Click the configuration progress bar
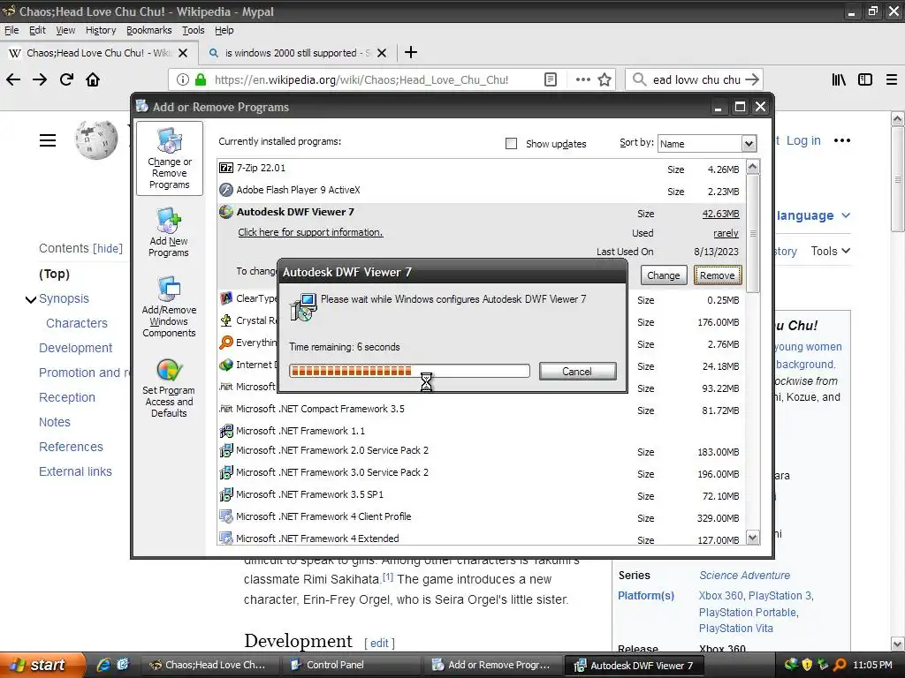 tap(409, 371)
